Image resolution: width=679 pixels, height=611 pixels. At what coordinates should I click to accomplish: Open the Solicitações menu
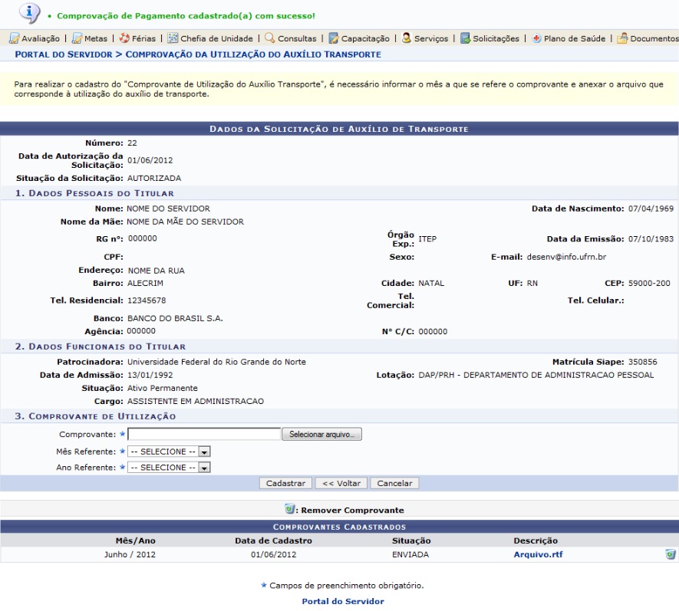[495, 38]
